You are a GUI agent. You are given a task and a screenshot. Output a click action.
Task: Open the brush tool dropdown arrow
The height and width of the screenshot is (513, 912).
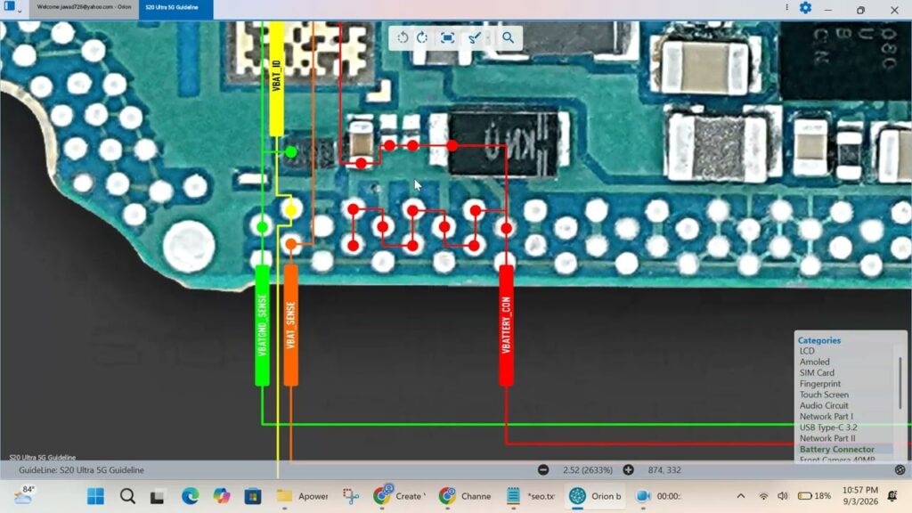[x=488, y=38]
